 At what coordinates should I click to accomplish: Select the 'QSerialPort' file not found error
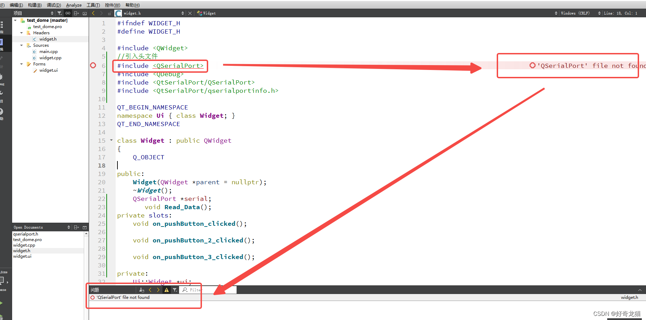[x=123, y=297]
